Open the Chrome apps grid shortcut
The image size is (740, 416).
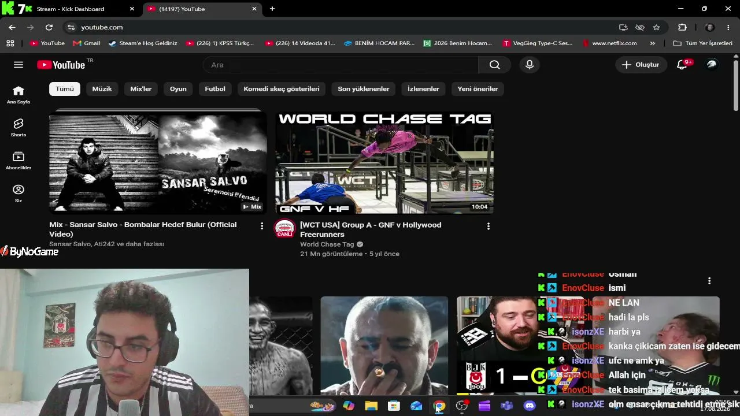click(x=10, y=43)
